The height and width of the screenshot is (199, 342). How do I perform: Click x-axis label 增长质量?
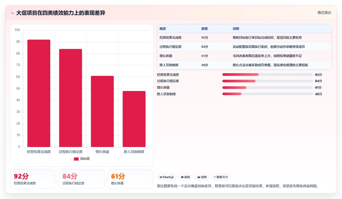tap(102, 152)
